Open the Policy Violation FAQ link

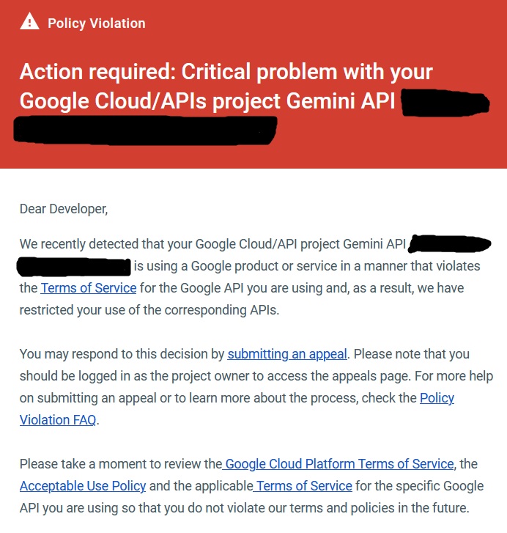tap(437, 397)
